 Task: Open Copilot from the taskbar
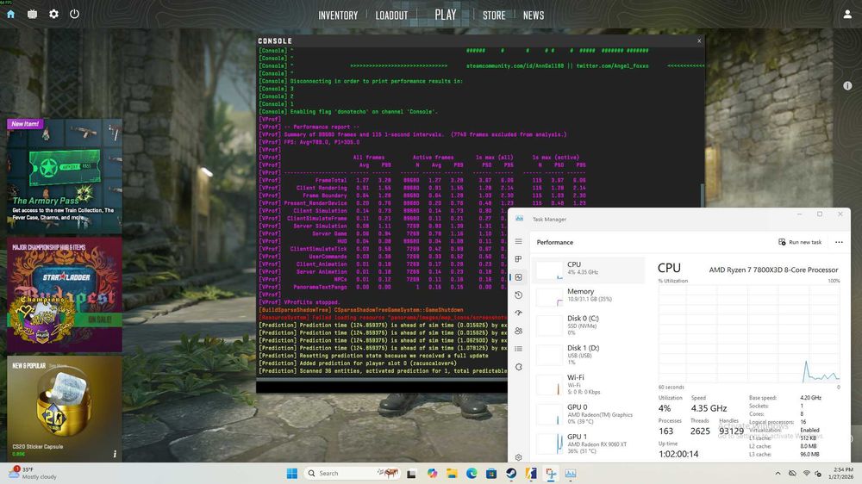point(432,474)
